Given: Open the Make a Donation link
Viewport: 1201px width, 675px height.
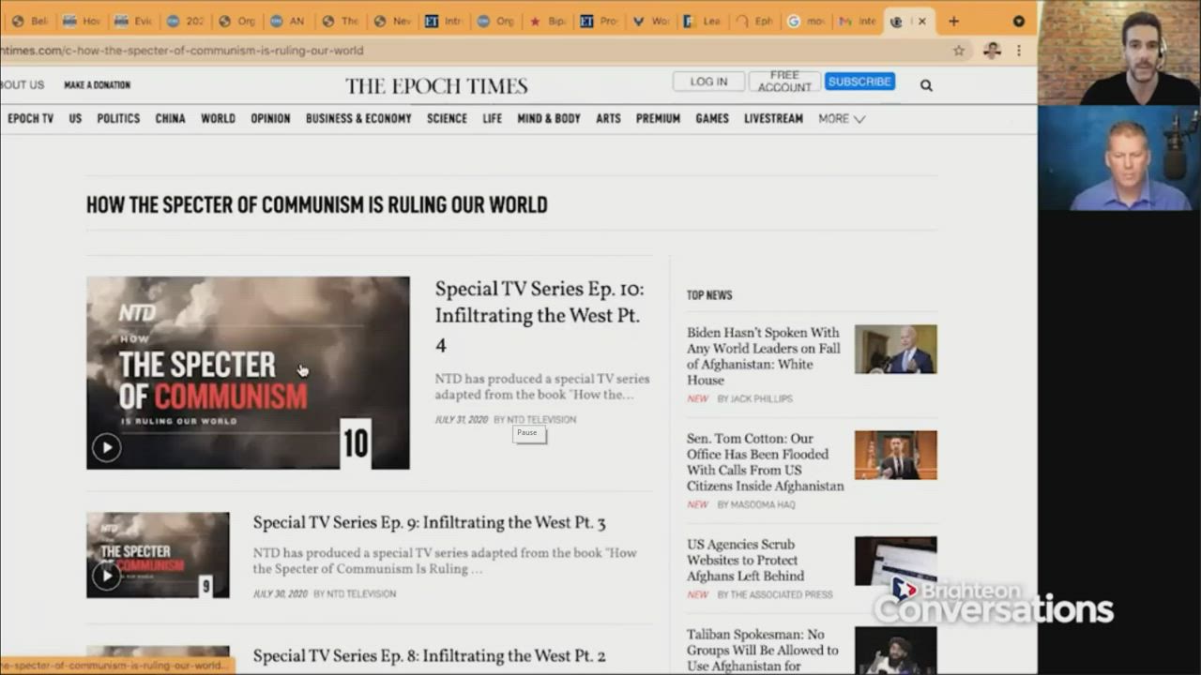Looking at the screenshot, I should (97, 85).
